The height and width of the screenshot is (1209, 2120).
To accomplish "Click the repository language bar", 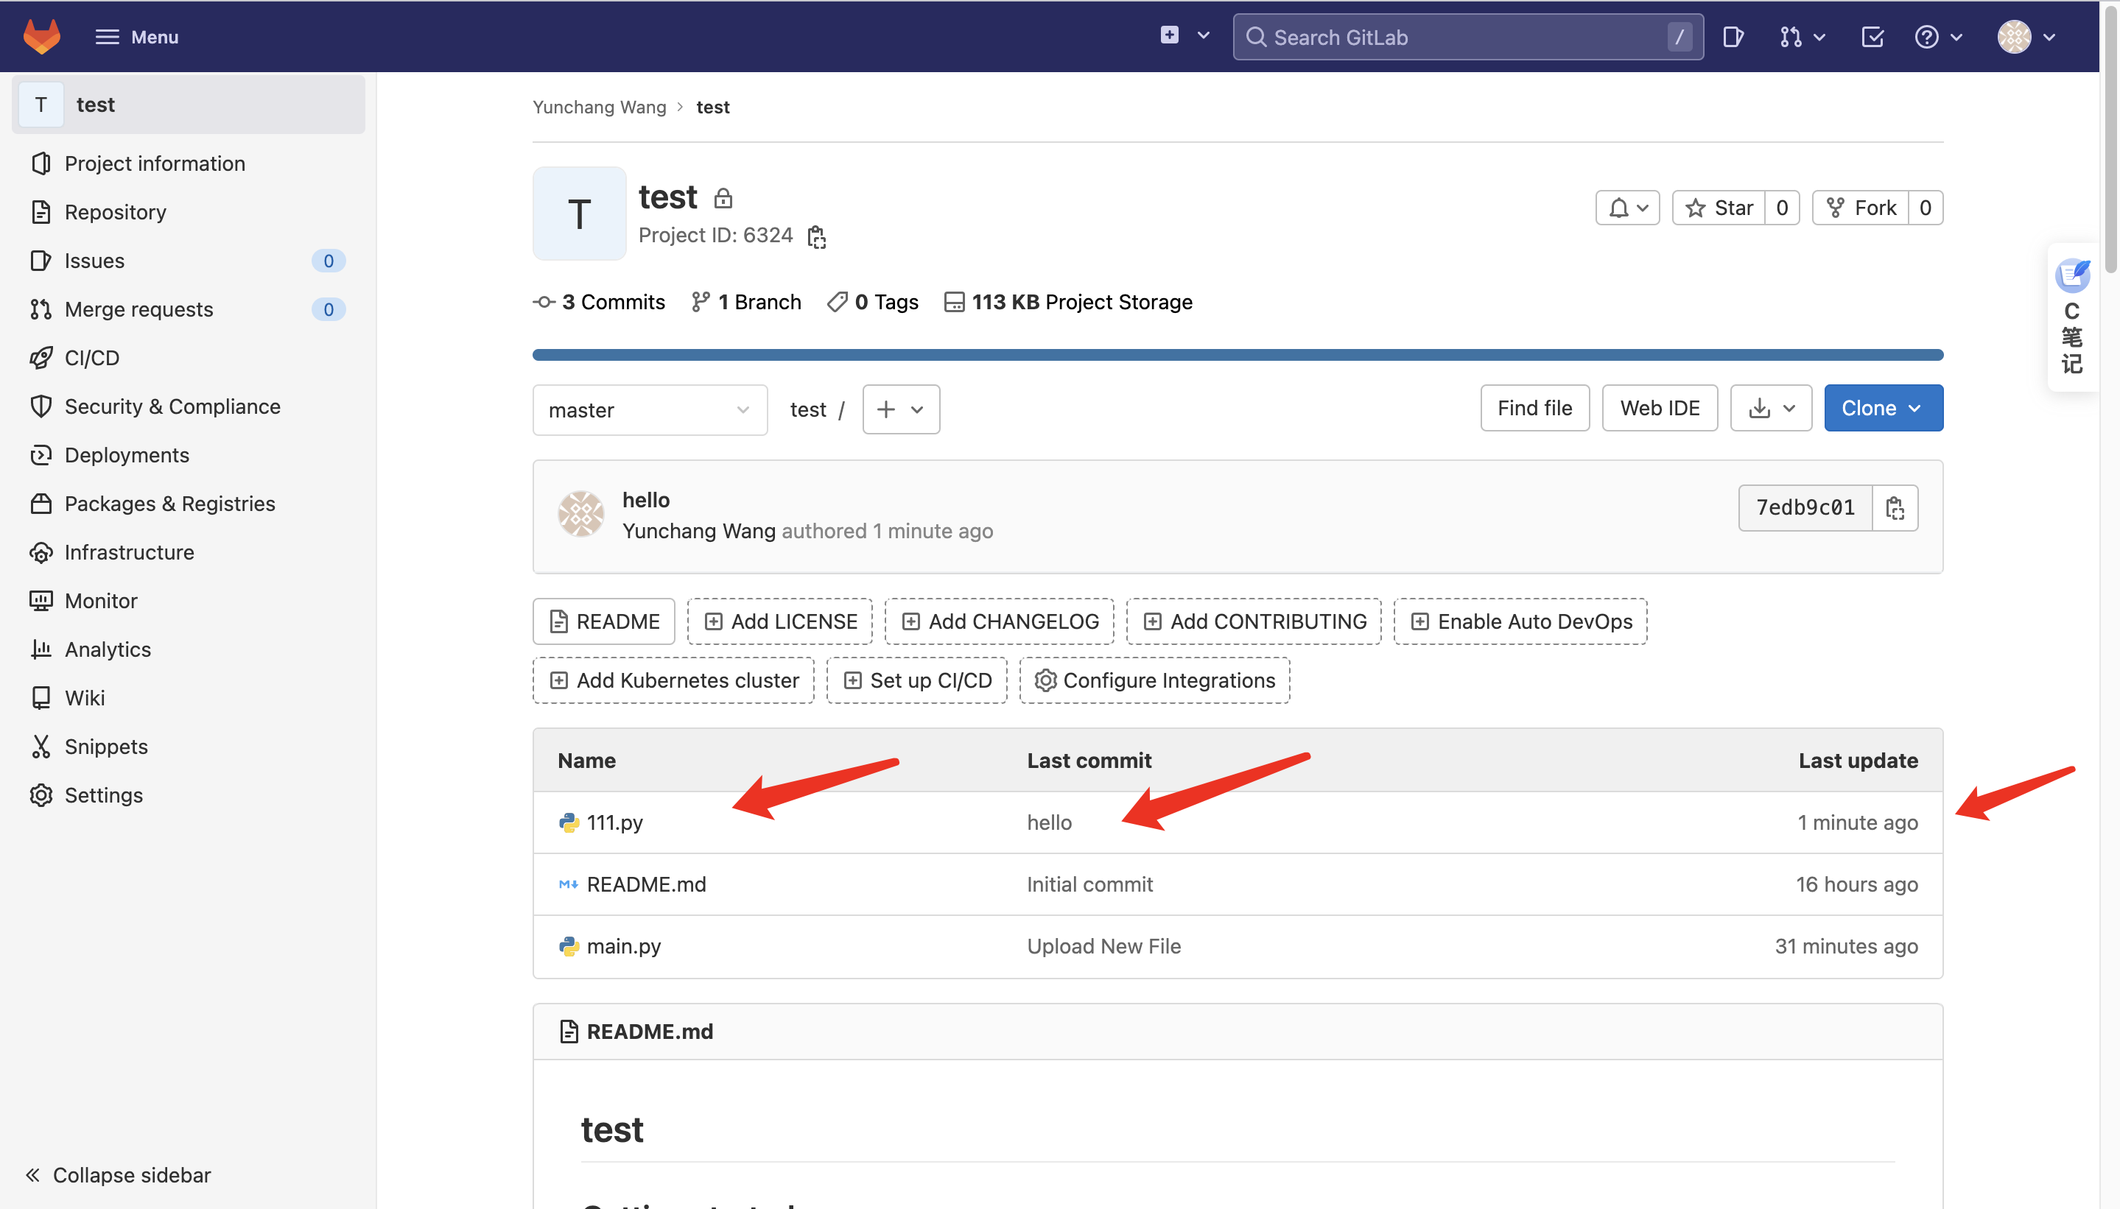I will point(1236,355).
